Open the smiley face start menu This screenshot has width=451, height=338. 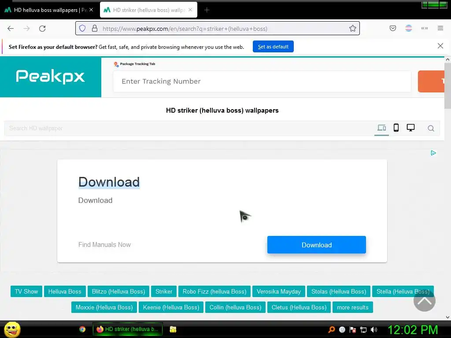12,330
